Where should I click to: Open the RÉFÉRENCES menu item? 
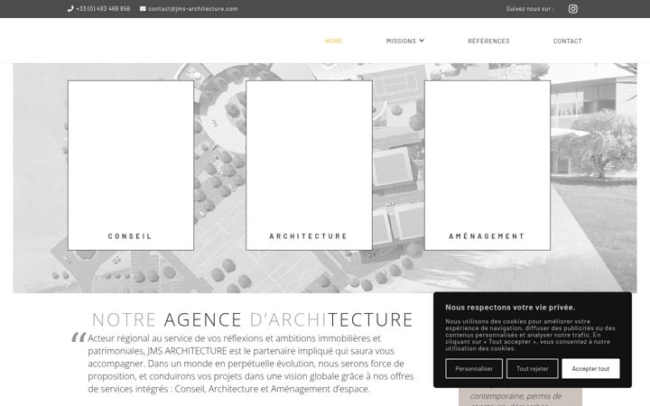click(x=488, y=41)
